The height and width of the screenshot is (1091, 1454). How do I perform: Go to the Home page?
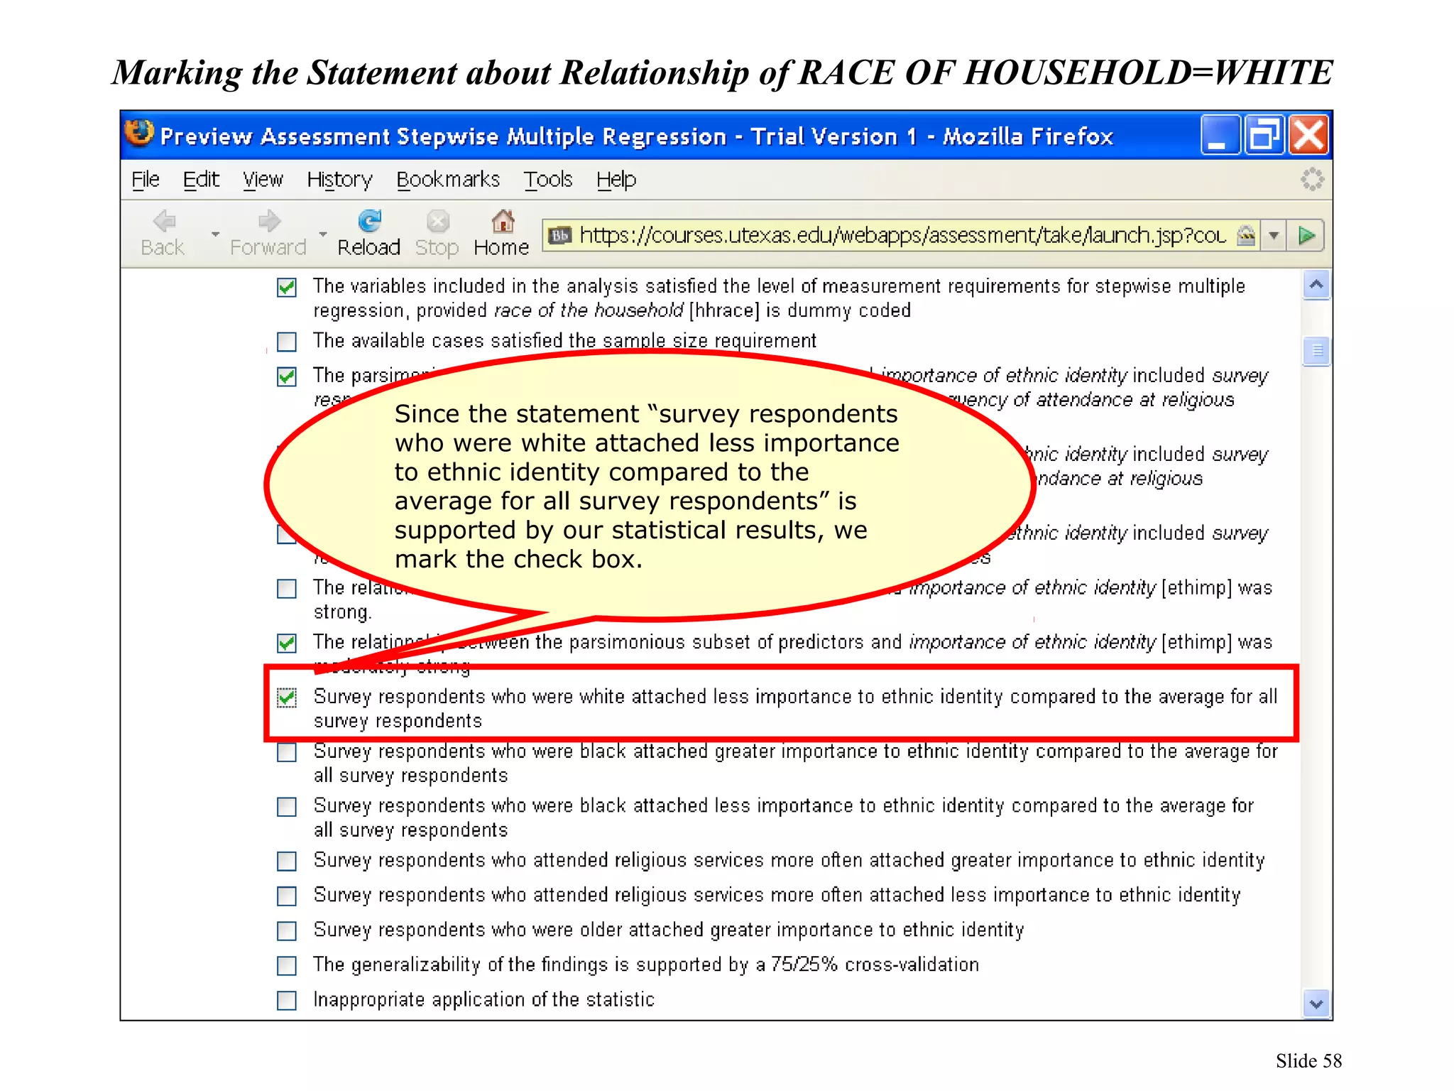(502, 233)
